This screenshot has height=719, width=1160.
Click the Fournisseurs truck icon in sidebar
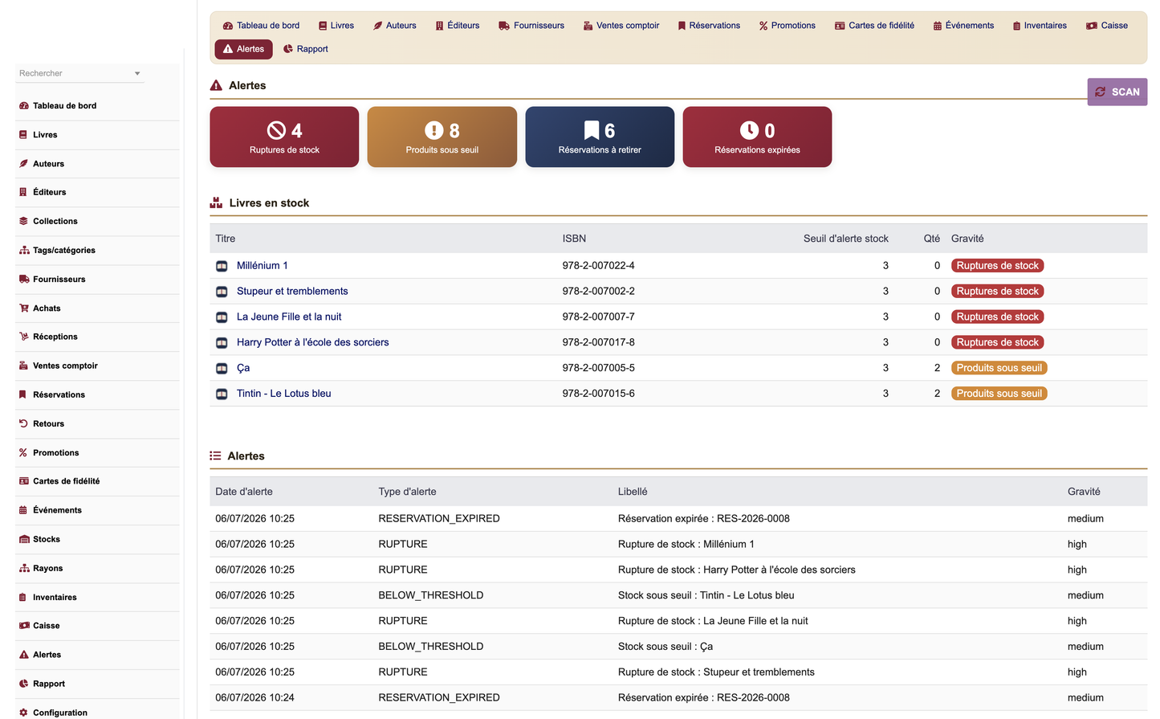point(23,280)
